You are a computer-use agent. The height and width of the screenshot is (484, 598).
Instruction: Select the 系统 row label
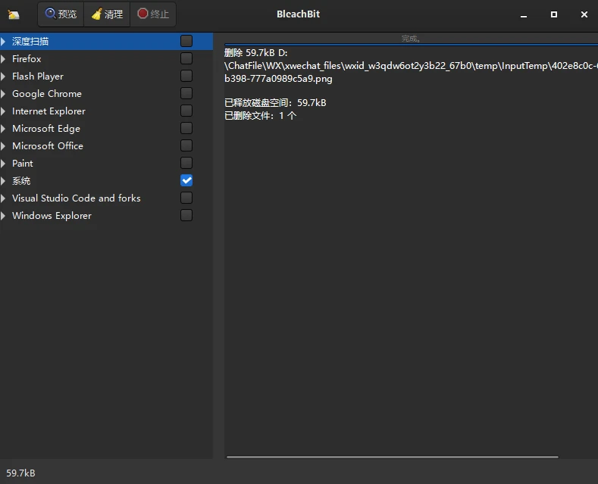tap(21, 180)
